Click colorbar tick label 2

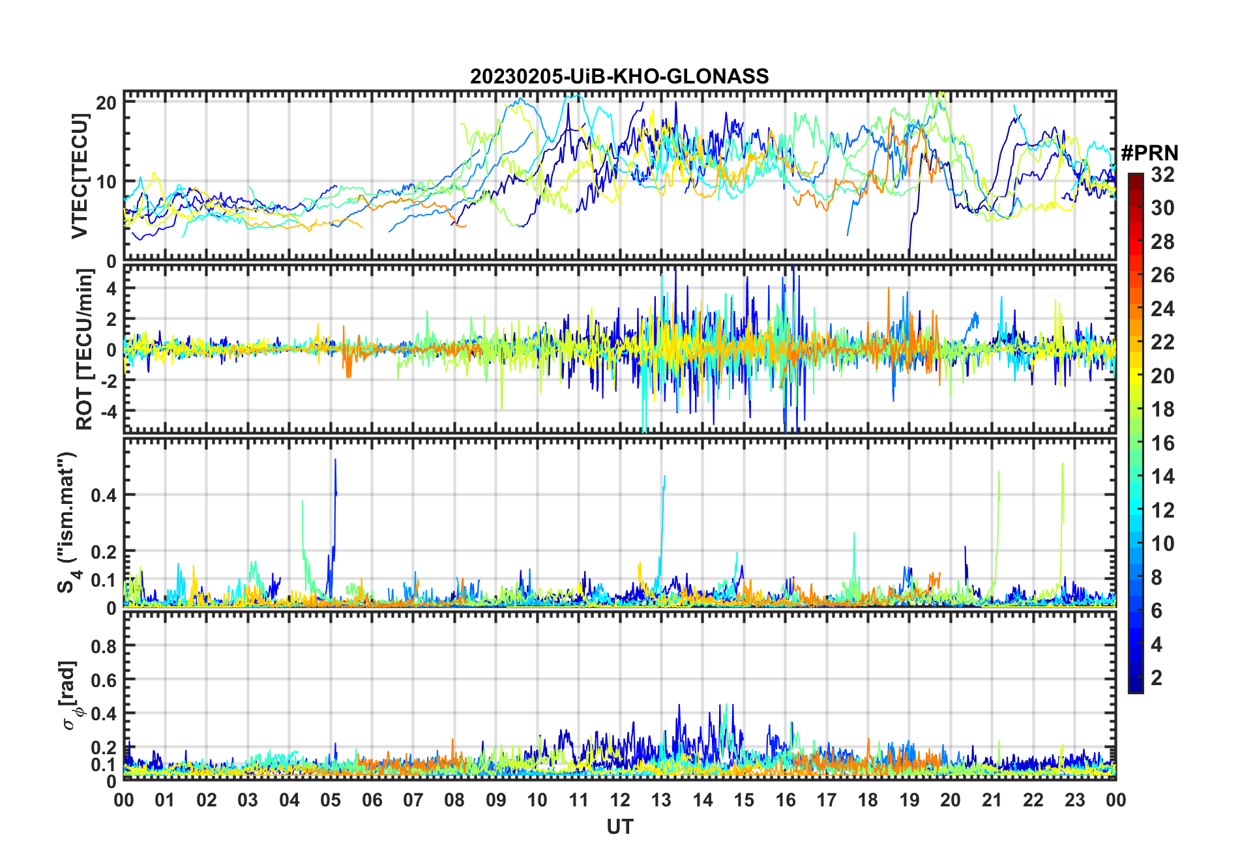[x=1157, y=678]
